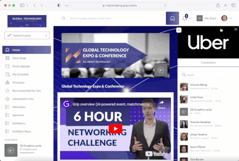Select Recommended for You

pyautogui.click(x=27, y=91)
